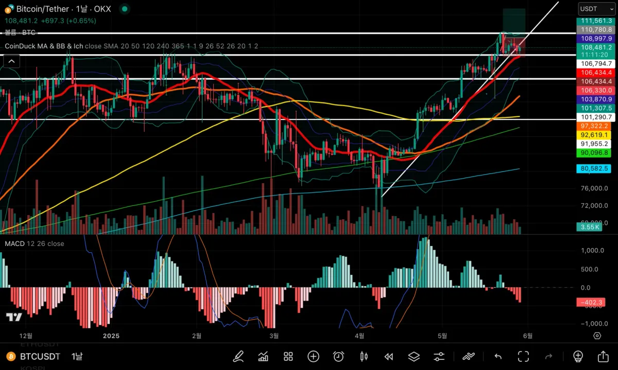Tap the 3.55K volume value label
618x370 pixels.
589,227
